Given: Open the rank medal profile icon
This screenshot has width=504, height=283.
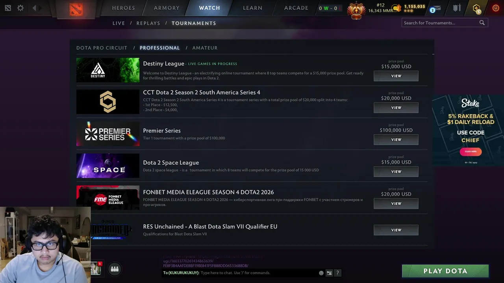Looking at the screenshot, I should point(356,10).
